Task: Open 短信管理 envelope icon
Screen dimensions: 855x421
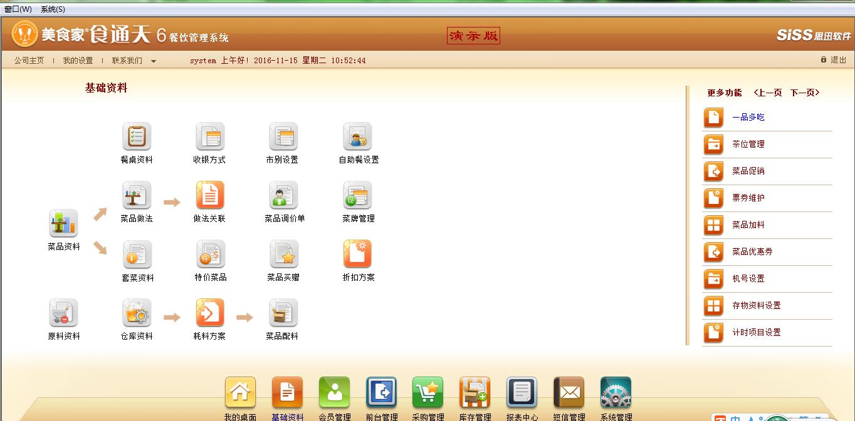Action: point(569,393)
